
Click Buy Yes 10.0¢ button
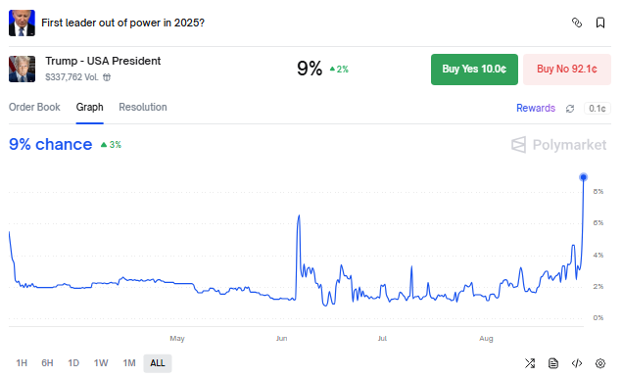point(474,70)
